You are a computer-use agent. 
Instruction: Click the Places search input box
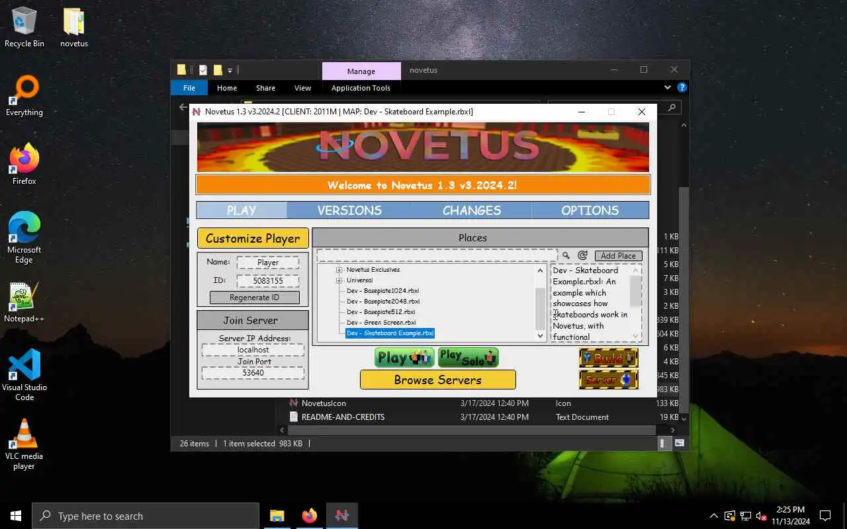[437, 255]
